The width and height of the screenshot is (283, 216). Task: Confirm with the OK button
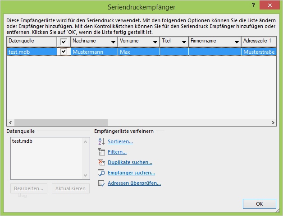tap(260, 204)
